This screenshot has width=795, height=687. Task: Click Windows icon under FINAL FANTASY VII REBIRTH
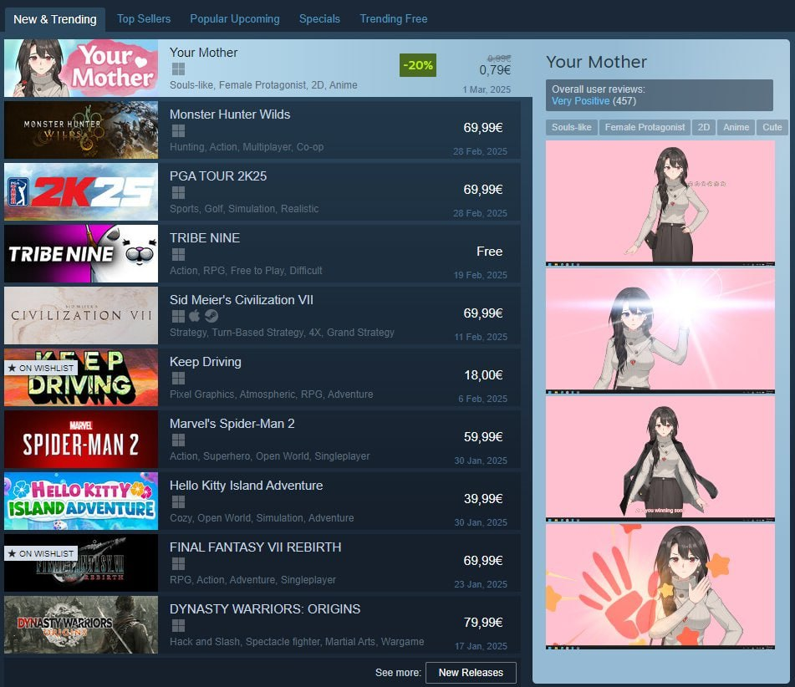coord(178,564)
